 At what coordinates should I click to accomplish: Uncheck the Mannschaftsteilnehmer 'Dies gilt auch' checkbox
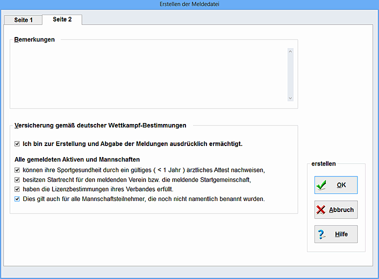(x=17, y=198)
